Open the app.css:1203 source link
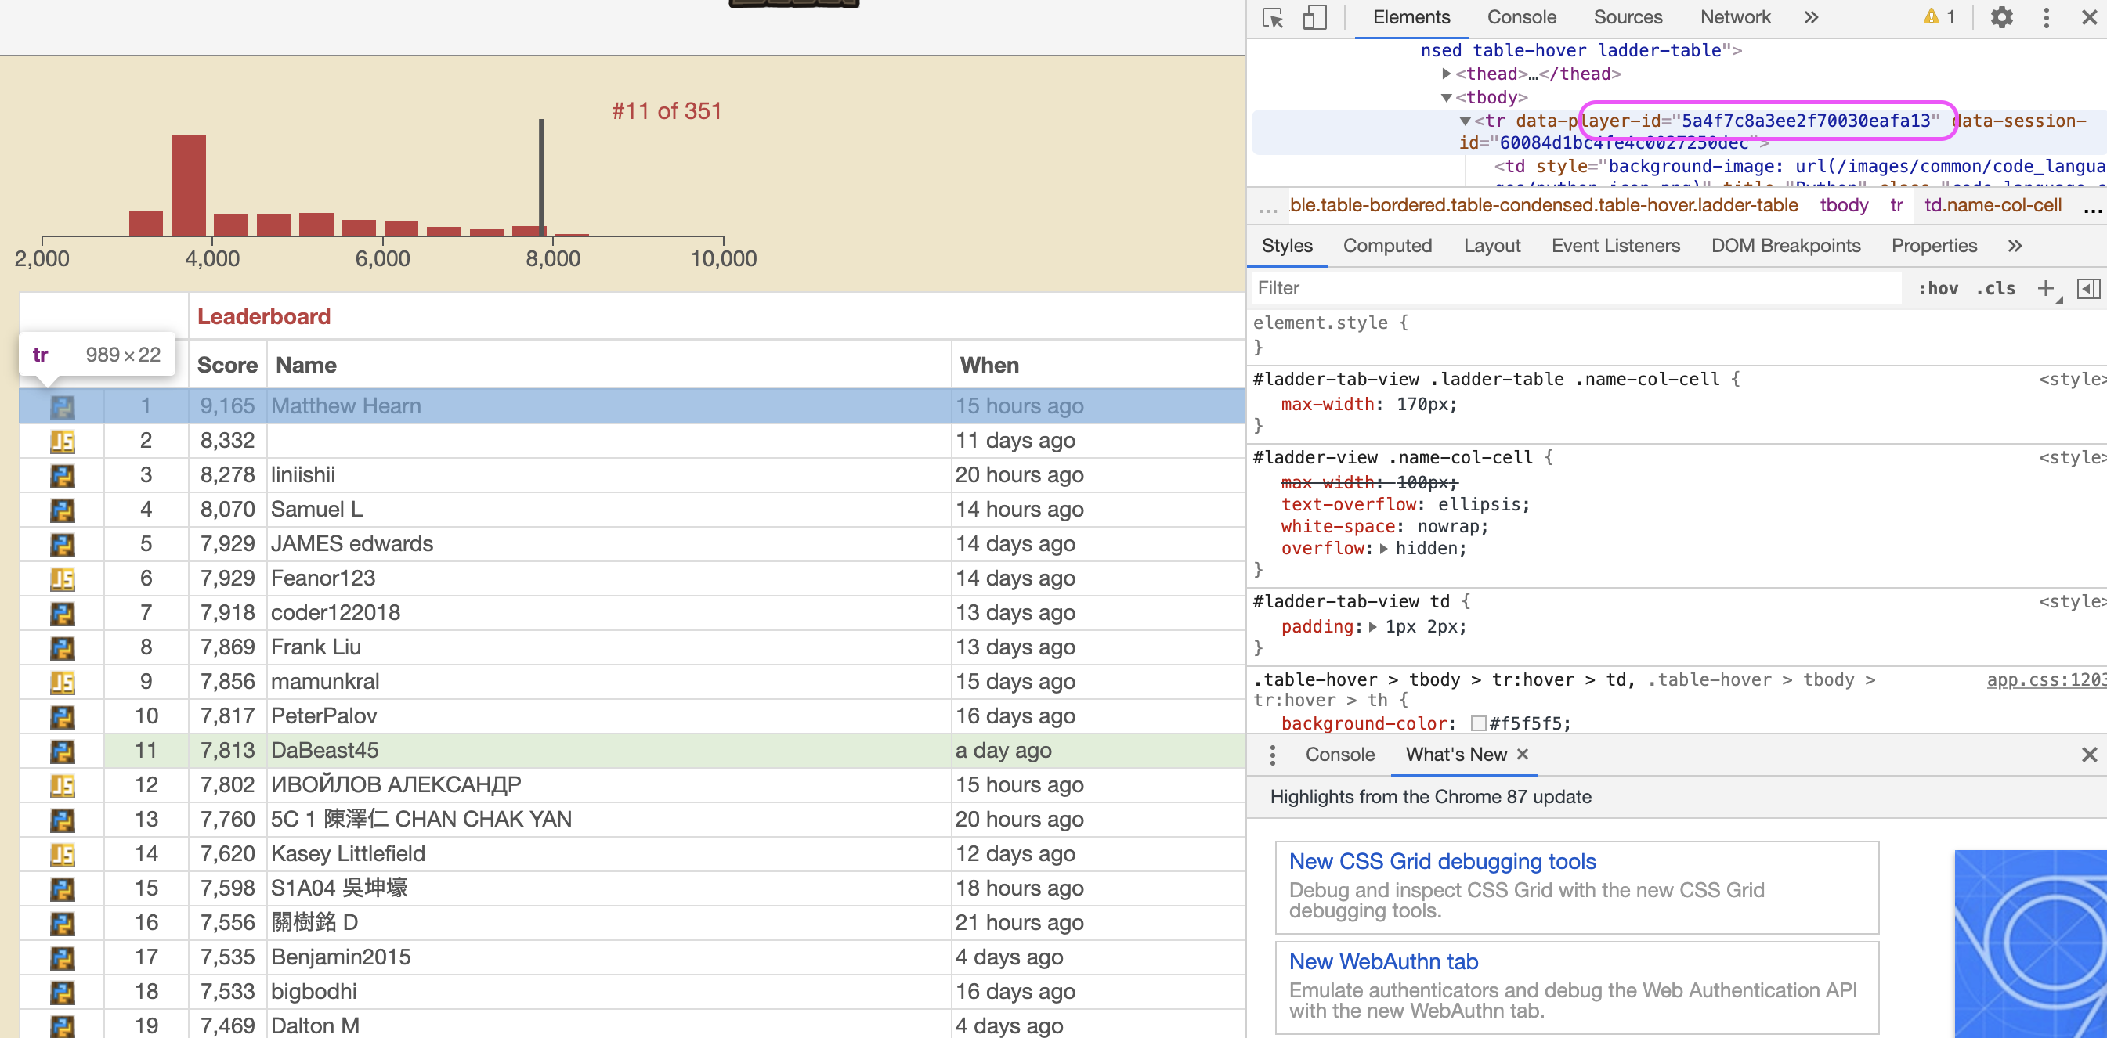The width and height of the screenshot is (2107, 1038). point(2045,680)
